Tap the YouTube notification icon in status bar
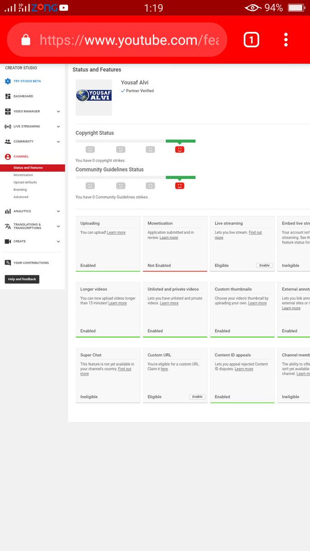Screen dimensions: 310x551 tap(64, 8)
